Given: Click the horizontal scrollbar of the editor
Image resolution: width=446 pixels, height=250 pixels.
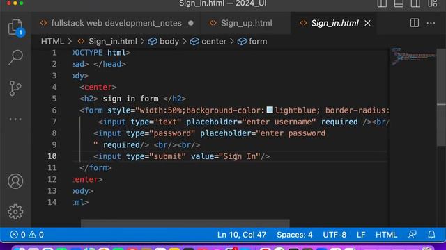Looking at the screenshot, I should (x=185, y=224).
